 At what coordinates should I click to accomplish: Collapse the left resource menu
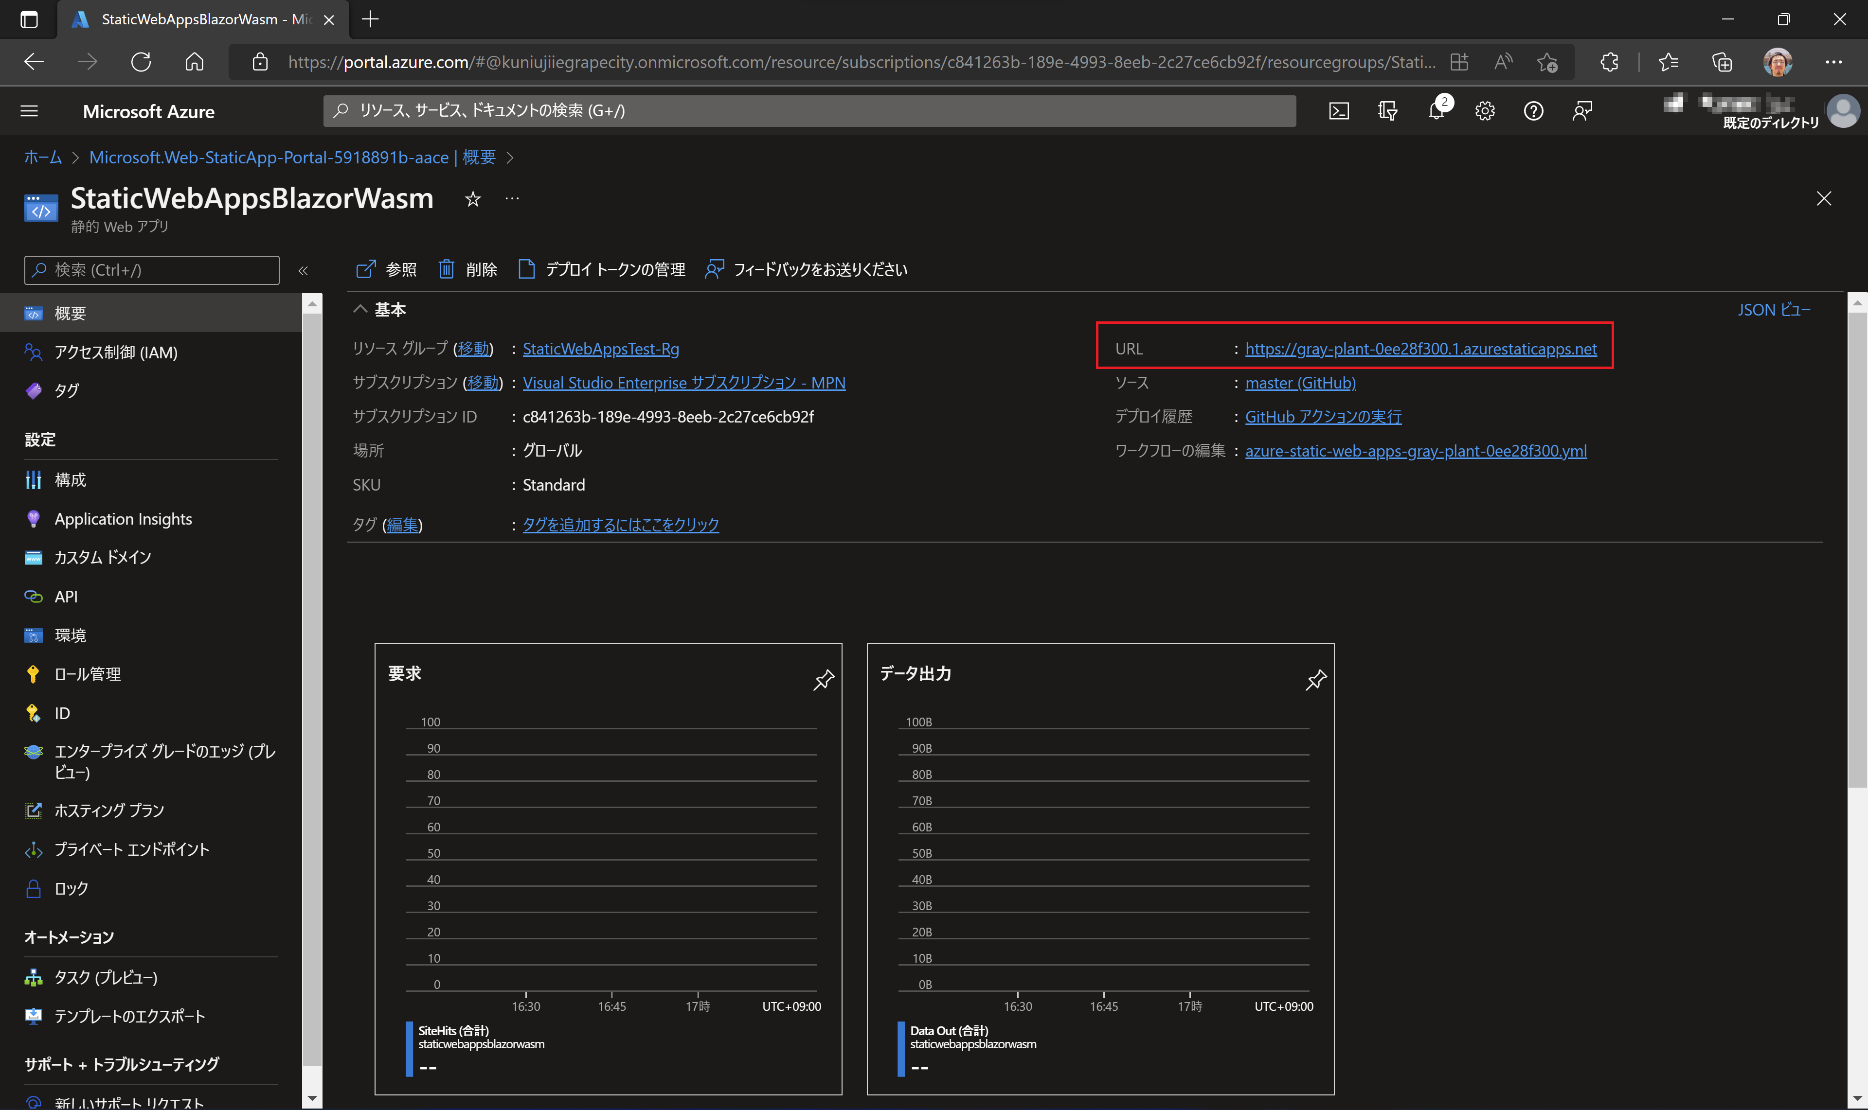pyautogui.click(x=303, y=271)
